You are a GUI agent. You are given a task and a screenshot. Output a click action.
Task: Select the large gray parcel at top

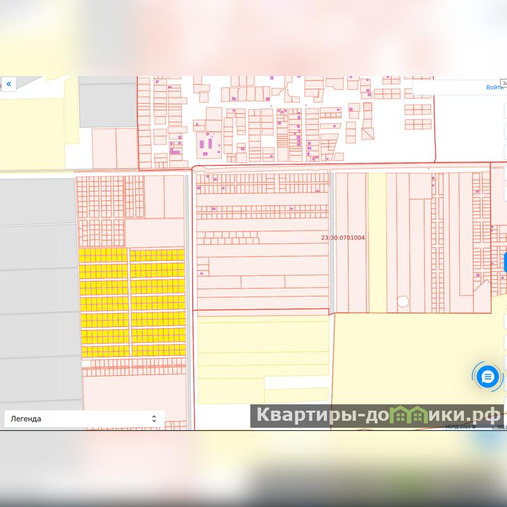(107, 103)
